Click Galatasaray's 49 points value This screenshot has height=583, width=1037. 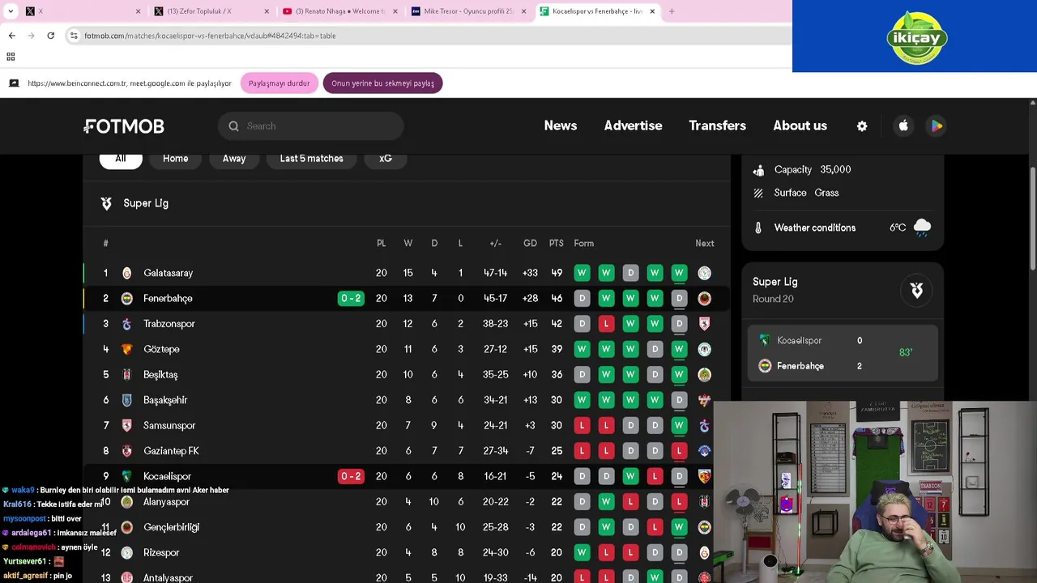click(557, 274)
